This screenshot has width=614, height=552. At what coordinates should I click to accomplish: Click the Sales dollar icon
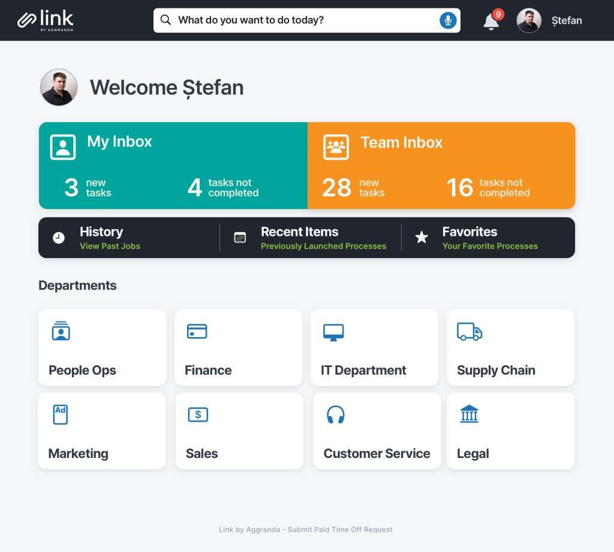[x=198, y=414]
